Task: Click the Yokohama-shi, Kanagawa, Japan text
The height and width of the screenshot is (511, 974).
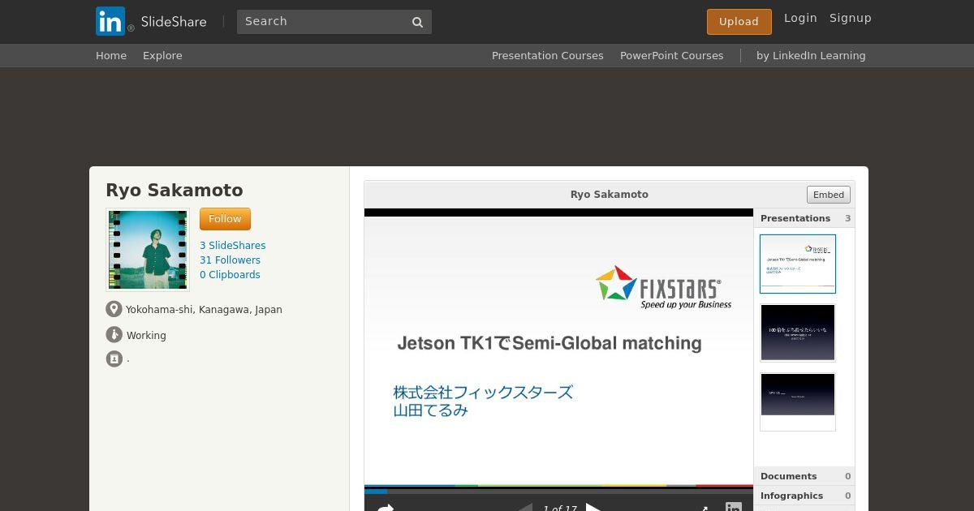Action: 204,310
